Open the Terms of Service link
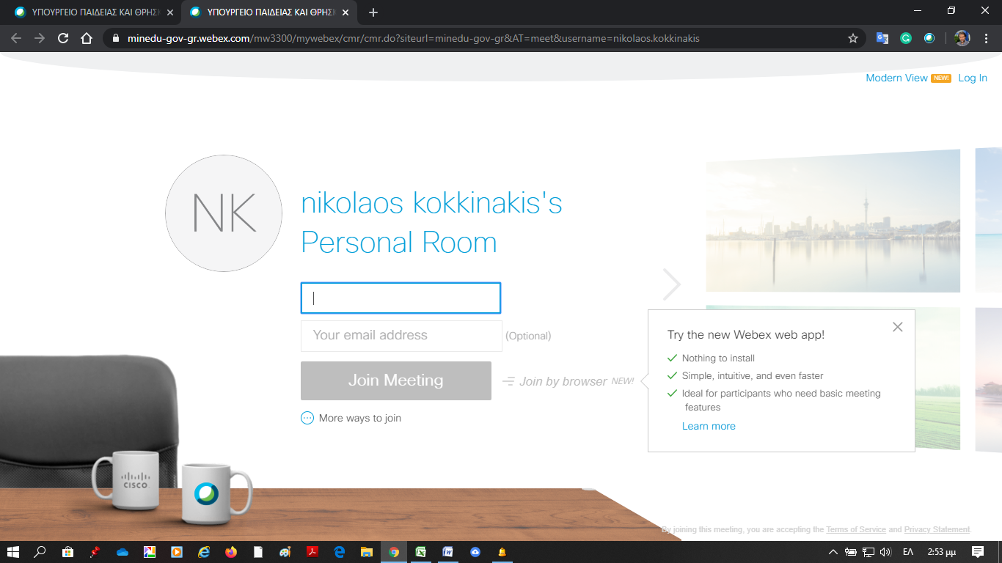 click(x=856, y=529)
